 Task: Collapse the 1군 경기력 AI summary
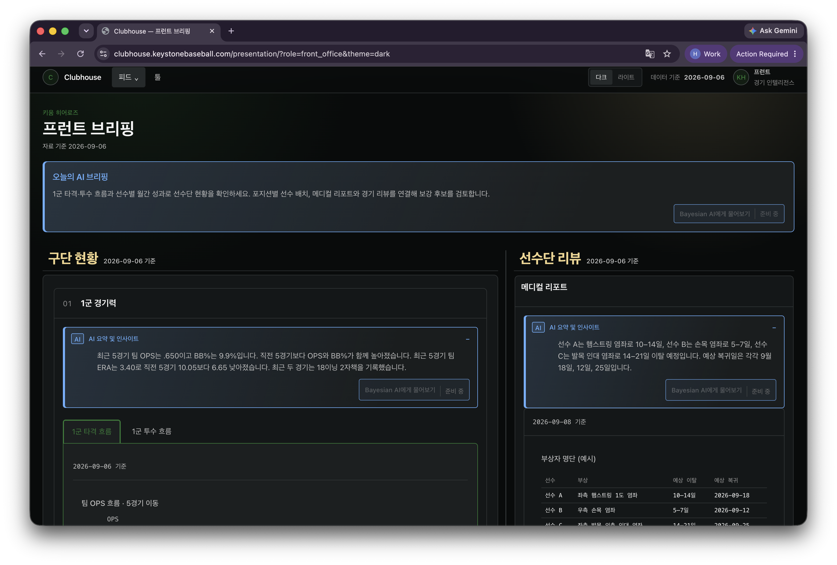(468, 339)
